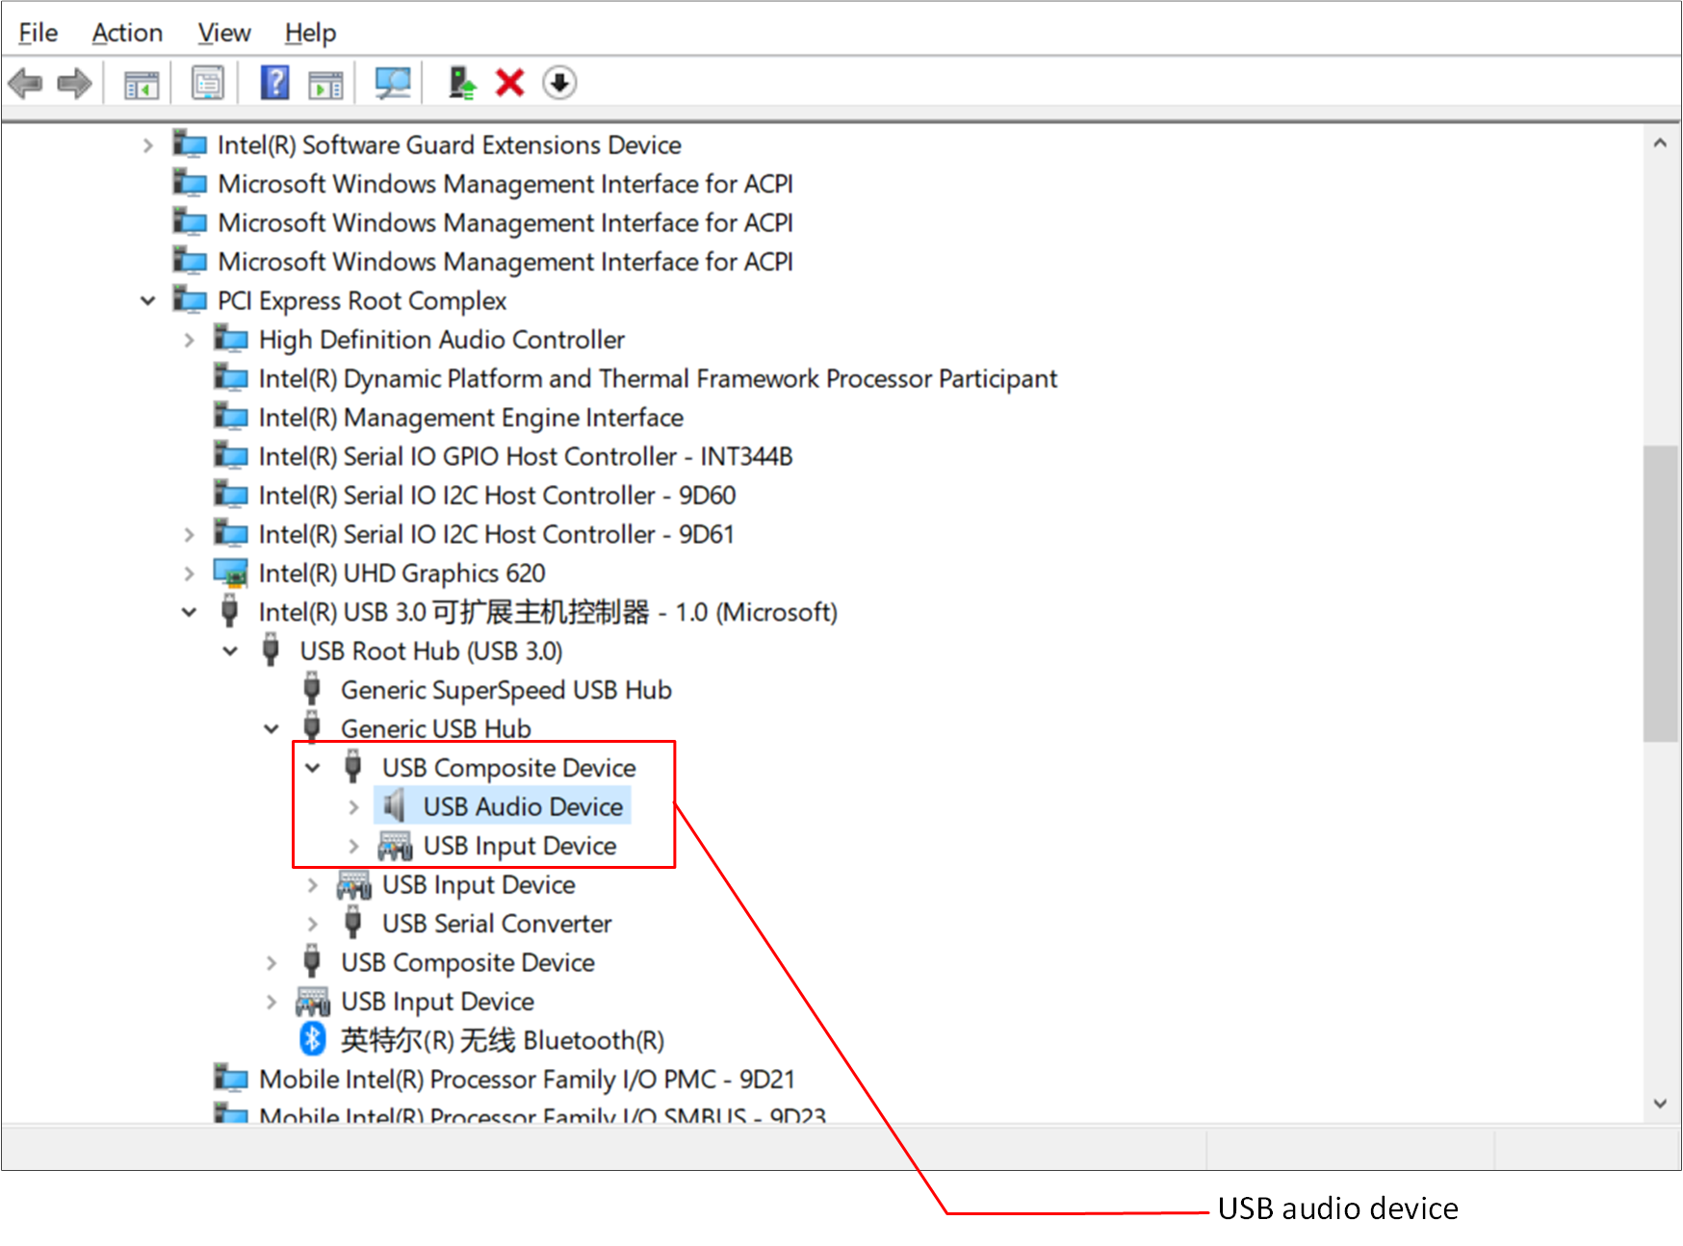Click the USB Serial Converter plug icon
1683x1246 pixels.
click(x=353, y=922)
